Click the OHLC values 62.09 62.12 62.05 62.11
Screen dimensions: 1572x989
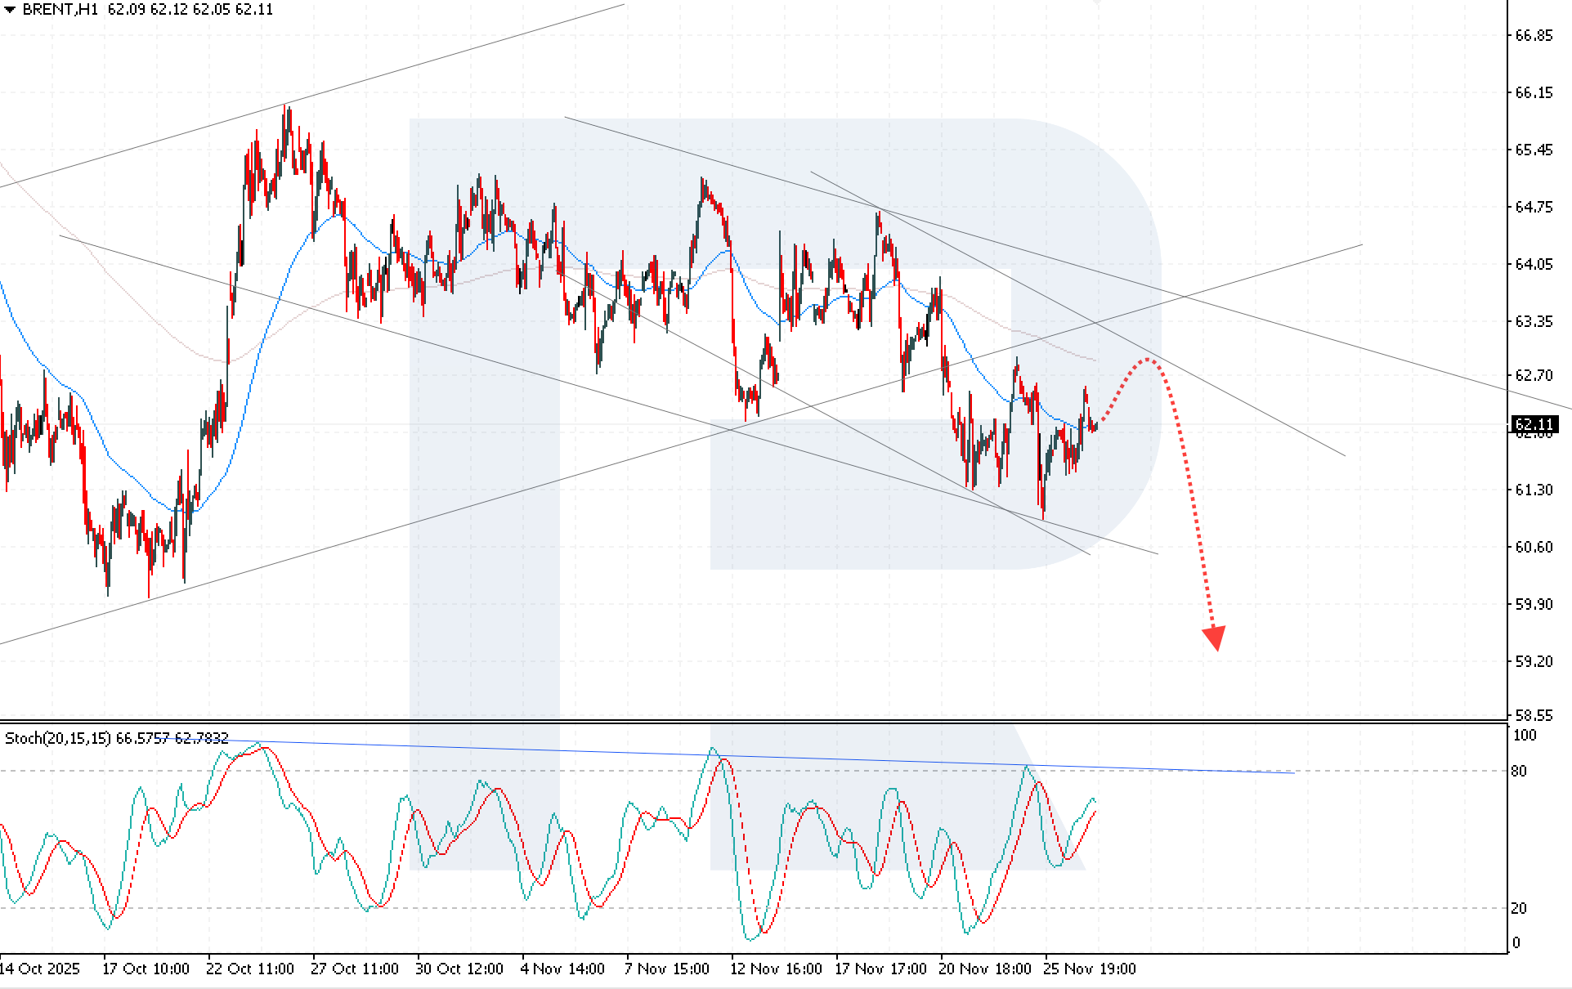pyautogui.click(x=190, y=10)
